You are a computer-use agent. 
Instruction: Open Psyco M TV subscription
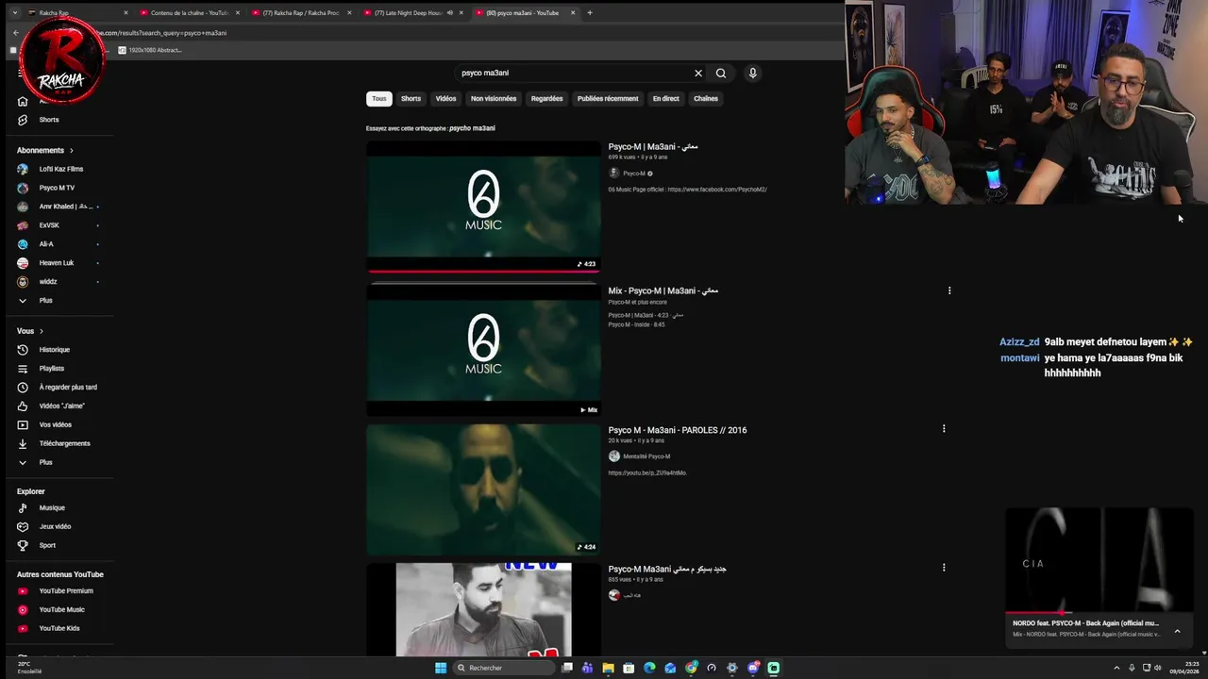[57, 188]
